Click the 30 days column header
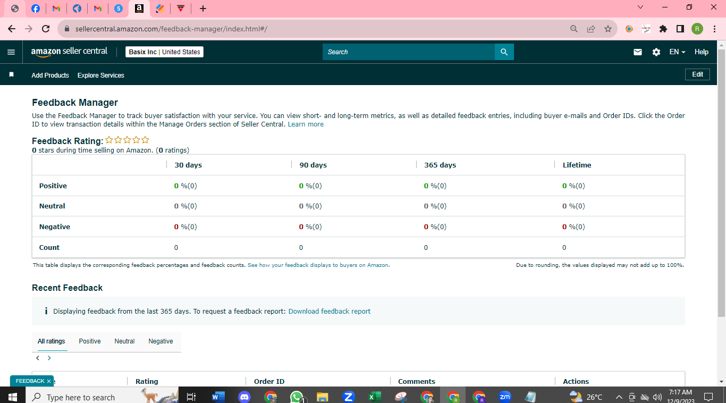 coord(188,165)
